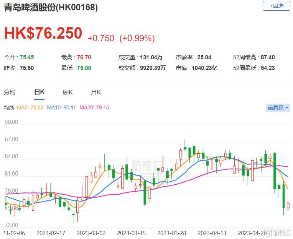Click the 2023-03-02 date axis label
The height and width of the screenshot is (239, 293).
point(91,233)
